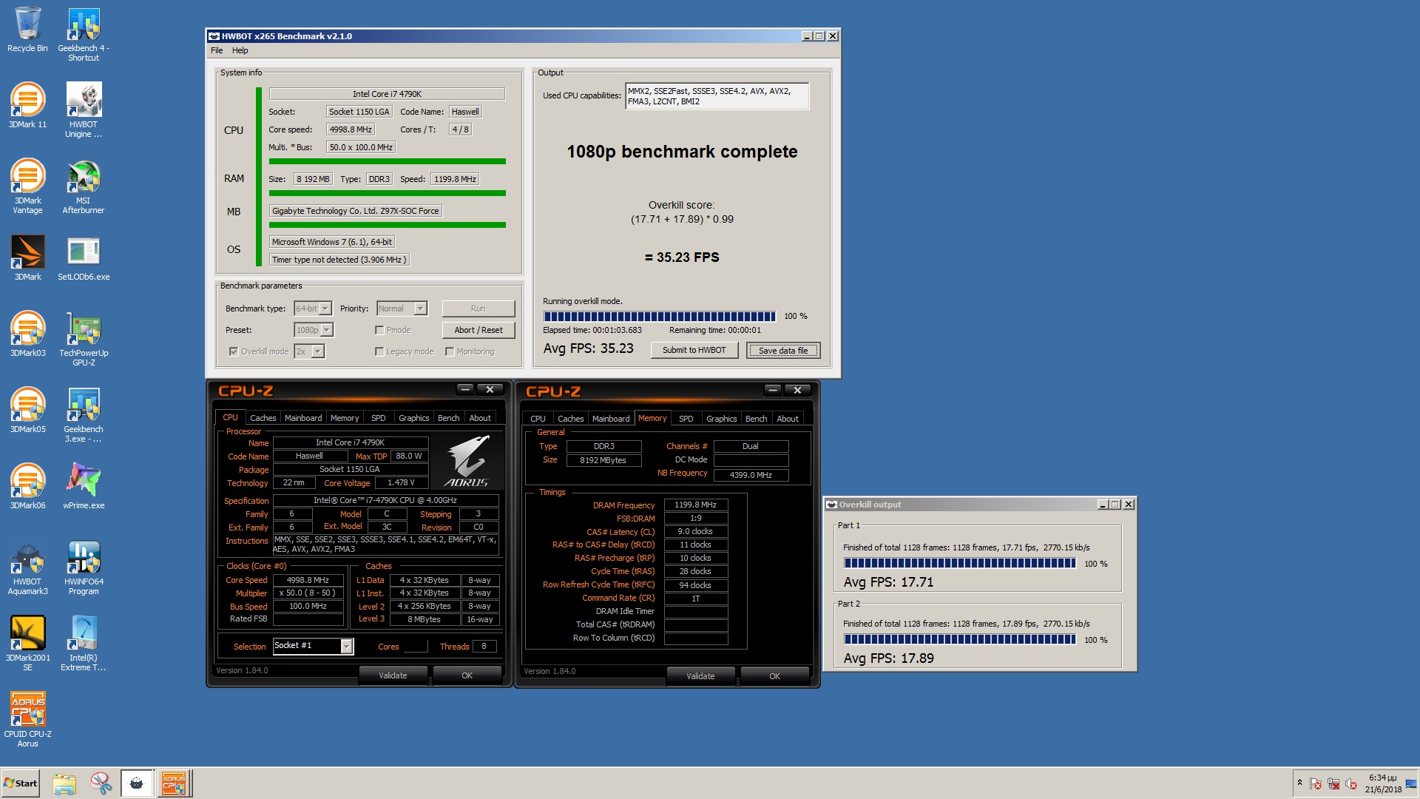Open wPrime.exe desktop icon
1420x799 pixels.
pos(84,486)
